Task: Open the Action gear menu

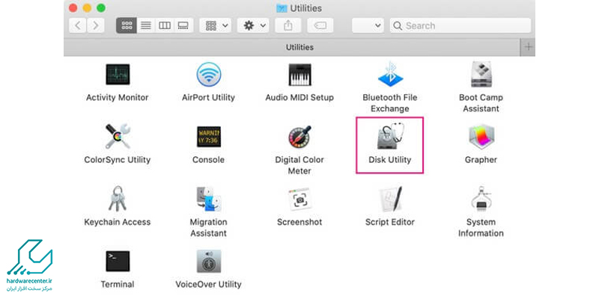Action: coord(253,25)
